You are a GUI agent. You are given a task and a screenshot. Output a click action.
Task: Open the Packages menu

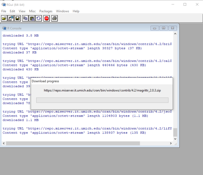point(46,11)
